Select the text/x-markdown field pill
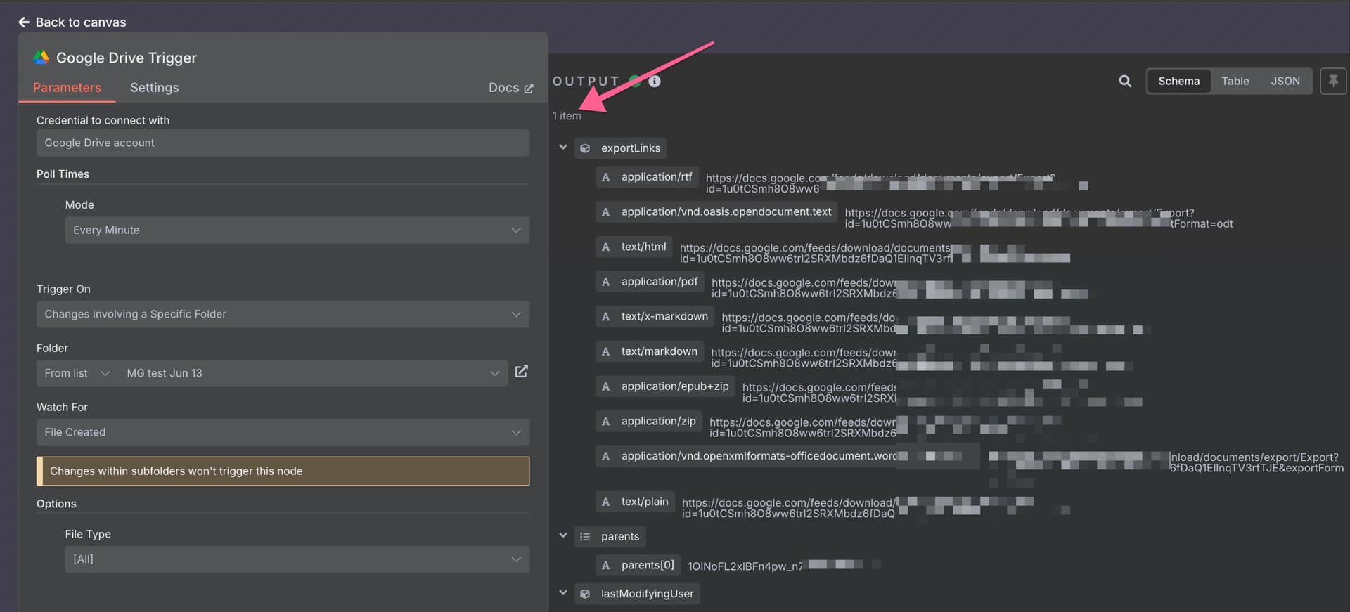Viewport: 1350px width, 612px height. point(655,316)
